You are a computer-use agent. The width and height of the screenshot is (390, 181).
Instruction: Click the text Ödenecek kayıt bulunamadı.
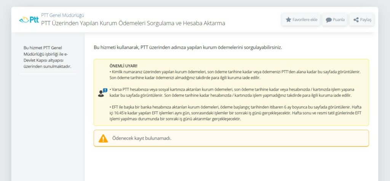(x=142, y=138)
